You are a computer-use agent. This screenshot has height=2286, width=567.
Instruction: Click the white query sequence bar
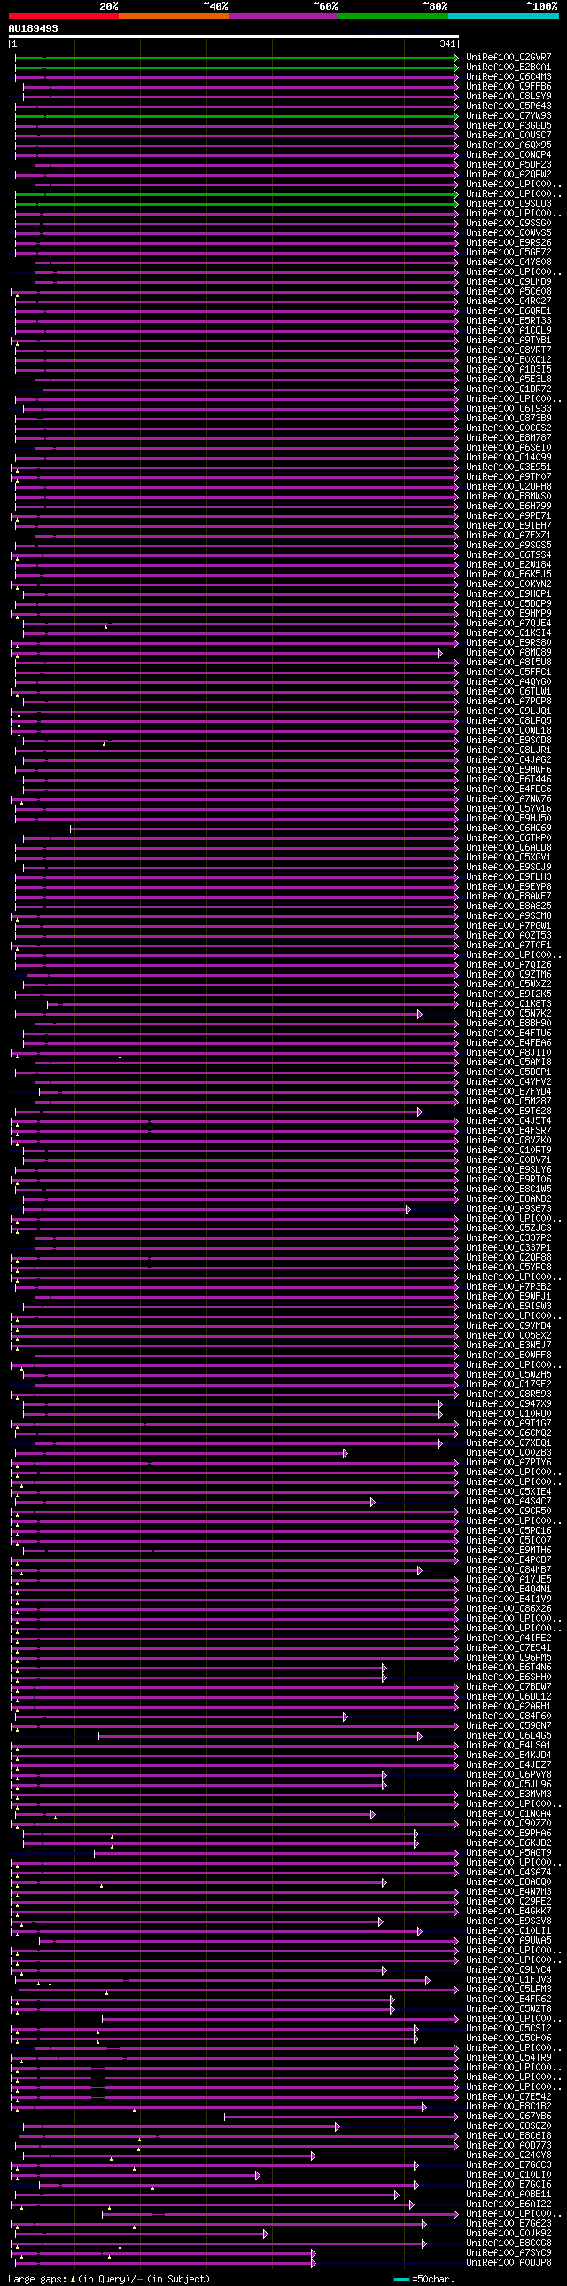234,36
